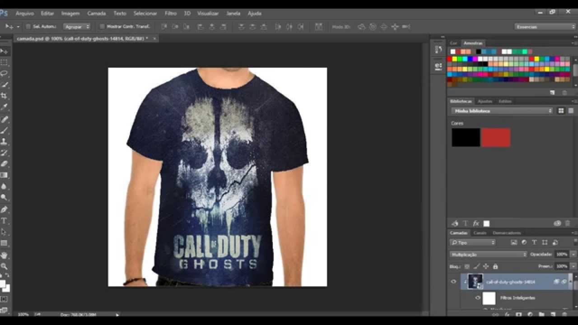
Task: Switch to the Ajustes tab
Action: tap(485, 101)
